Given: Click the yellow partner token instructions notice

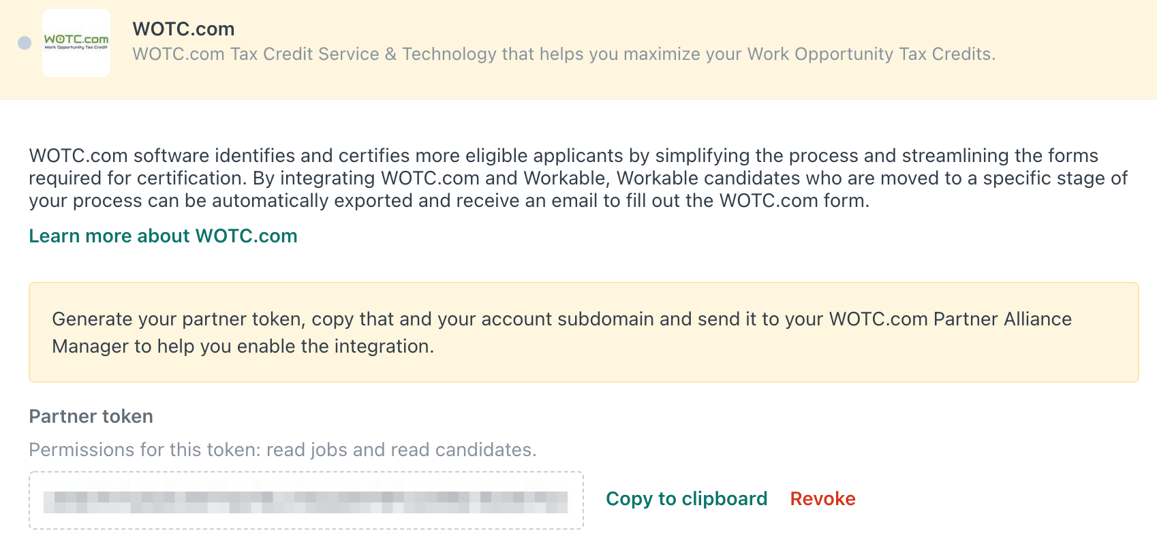Looking at the screenshot, I should coord(583,332).
